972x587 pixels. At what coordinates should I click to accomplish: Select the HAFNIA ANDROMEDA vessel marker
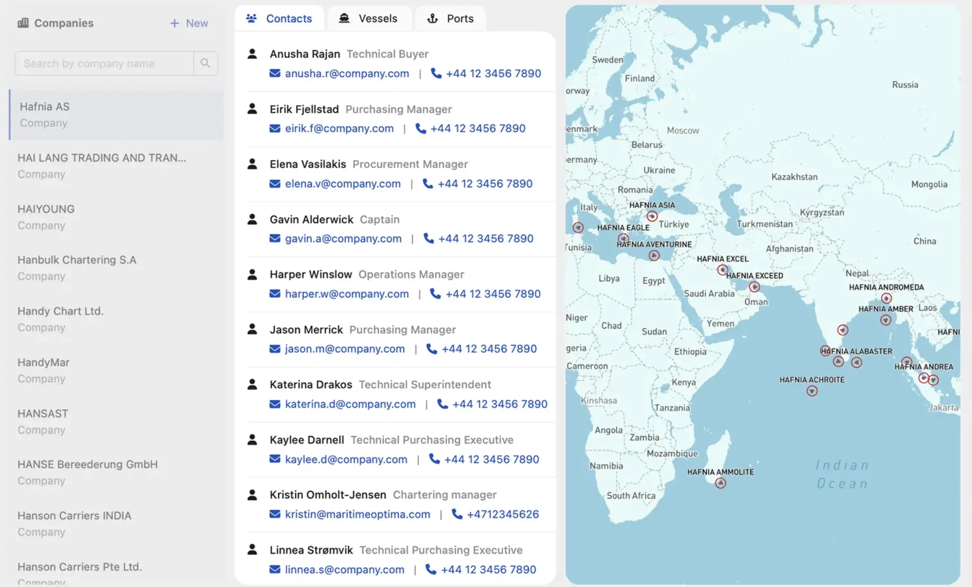(x=886, y=298)
